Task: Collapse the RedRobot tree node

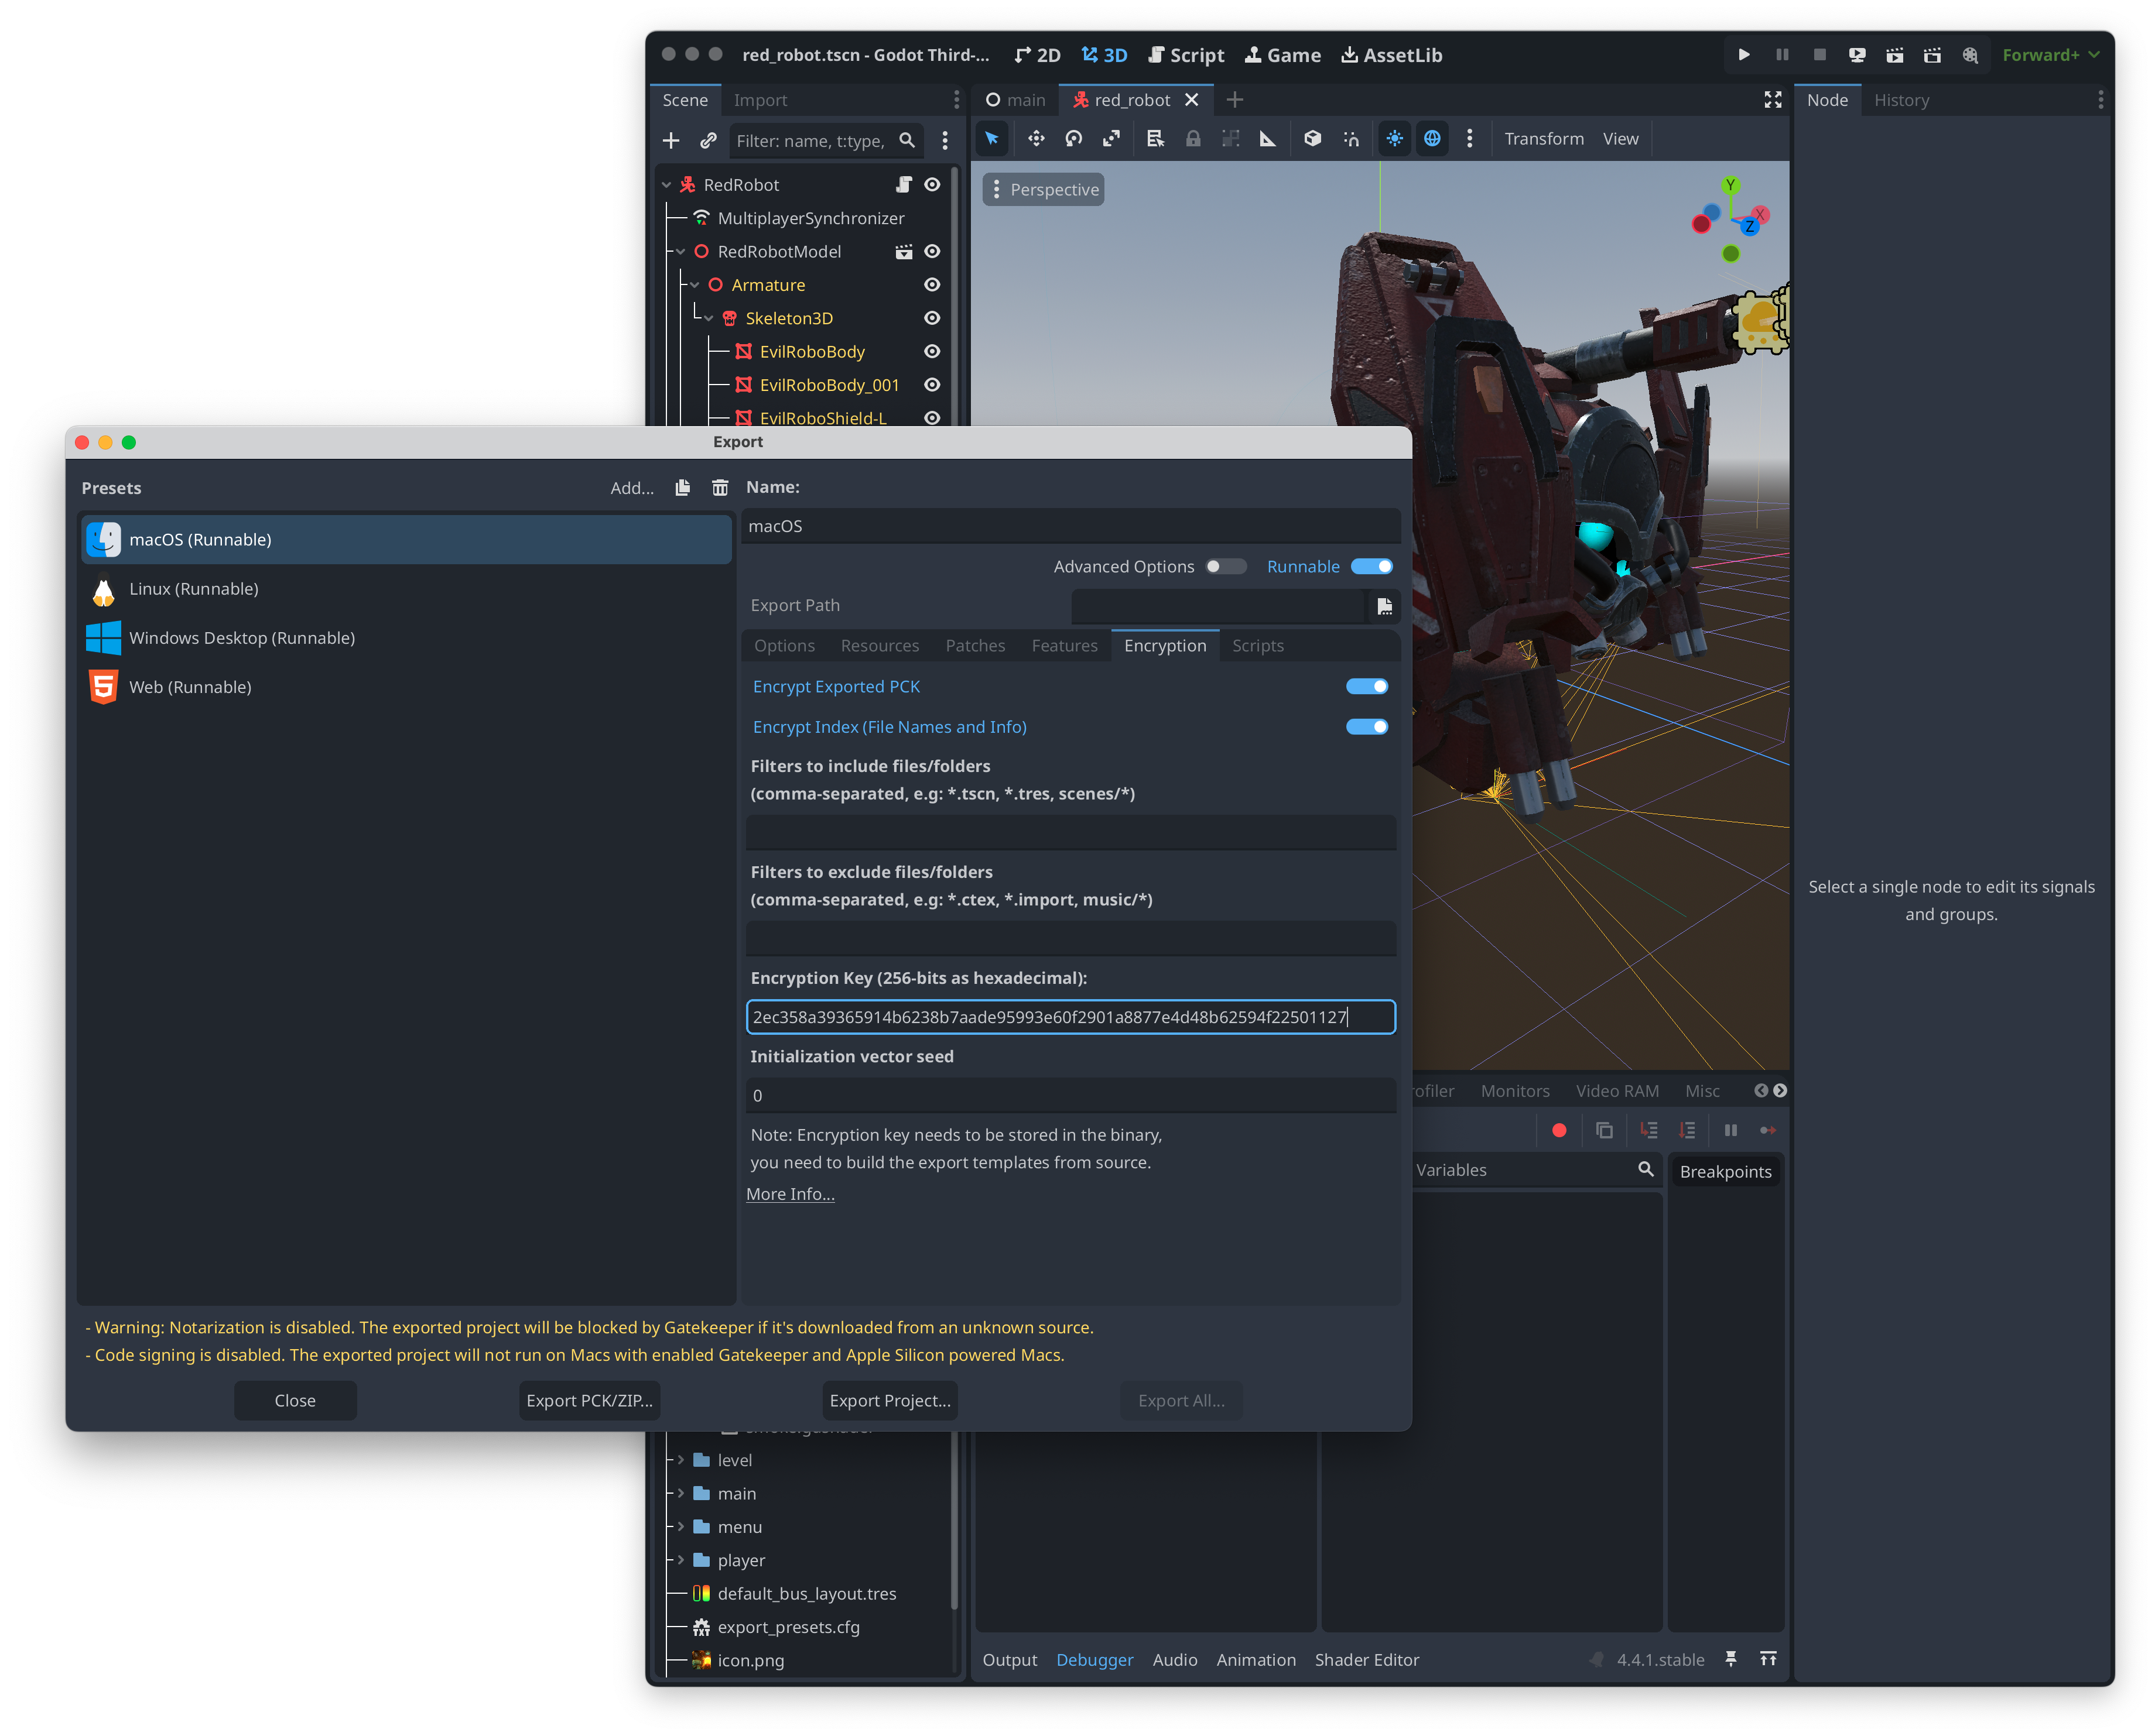Action: point(666,185)
